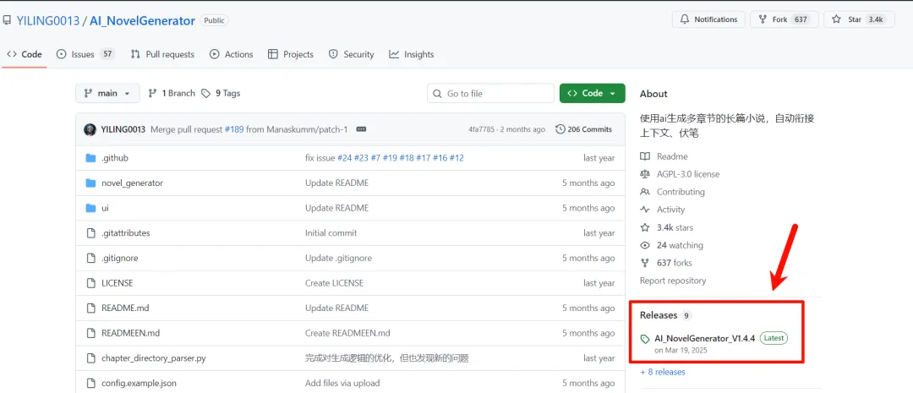Expand the main branch dropdown
The width and height of the screenshot is (913, 393).
(x=107, y=93)
